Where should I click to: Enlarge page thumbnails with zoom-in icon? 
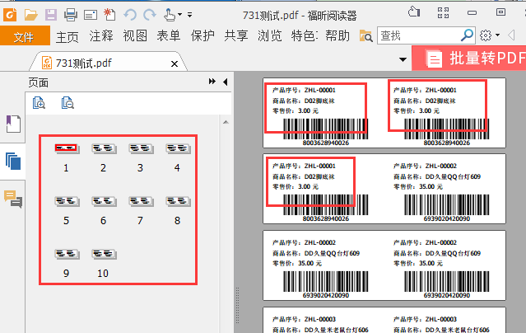pyautogui.click(x=39, y=102)
